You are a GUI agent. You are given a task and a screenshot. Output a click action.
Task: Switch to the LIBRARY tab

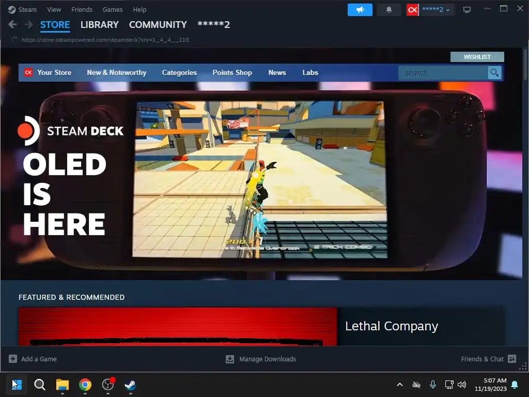click(100, 25)
